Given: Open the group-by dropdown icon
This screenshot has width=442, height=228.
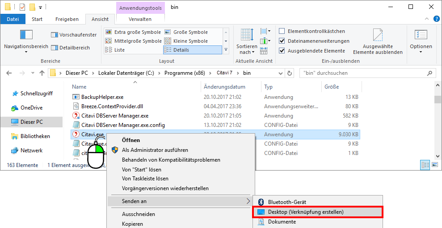Looking at the screenshot, I should coord(265,31).
